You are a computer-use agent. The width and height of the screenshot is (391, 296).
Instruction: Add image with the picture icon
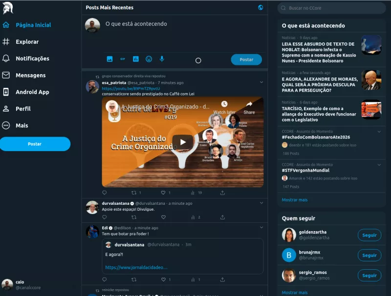pos(109,59)
